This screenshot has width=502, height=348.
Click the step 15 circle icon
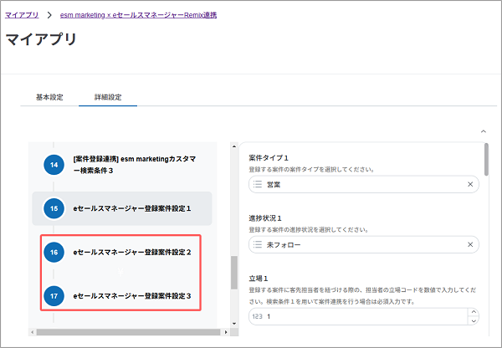(54, 208)
